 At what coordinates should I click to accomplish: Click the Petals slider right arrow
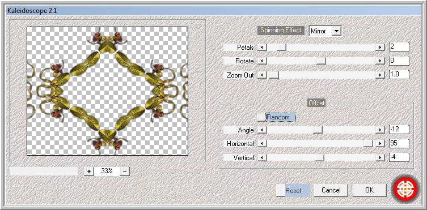tap(379, 48)
